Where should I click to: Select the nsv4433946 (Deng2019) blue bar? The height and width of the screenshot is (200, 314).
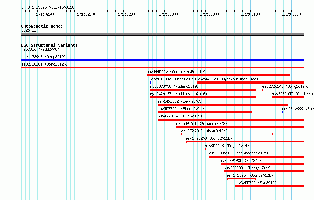162,60
